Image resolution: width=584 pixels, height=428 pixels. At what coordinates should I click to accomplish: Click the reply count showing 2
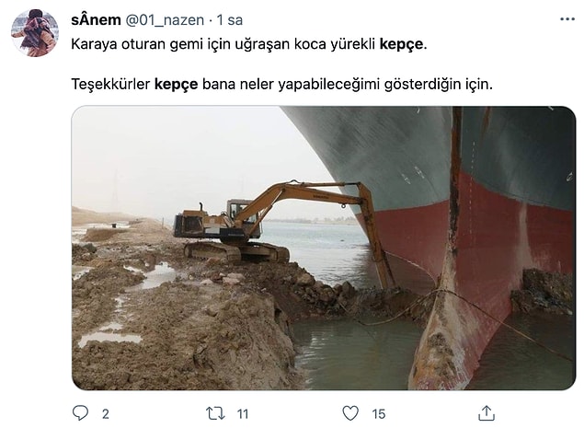[106, 414]
